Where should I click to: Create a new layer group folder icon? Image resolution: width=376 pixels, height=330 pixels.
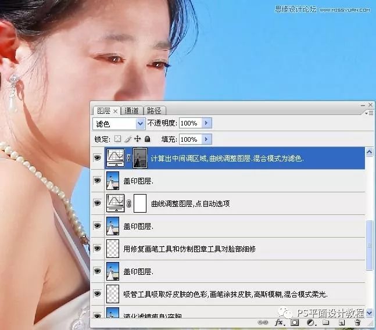(325, 322)
